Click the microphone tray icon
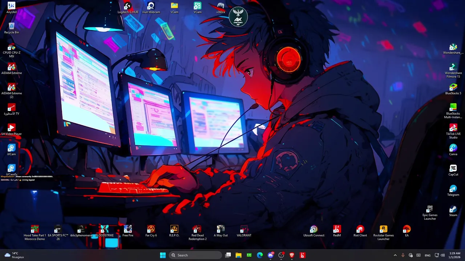Image resolution: width=465 pixels, height=261 pixels. [403, 255]
